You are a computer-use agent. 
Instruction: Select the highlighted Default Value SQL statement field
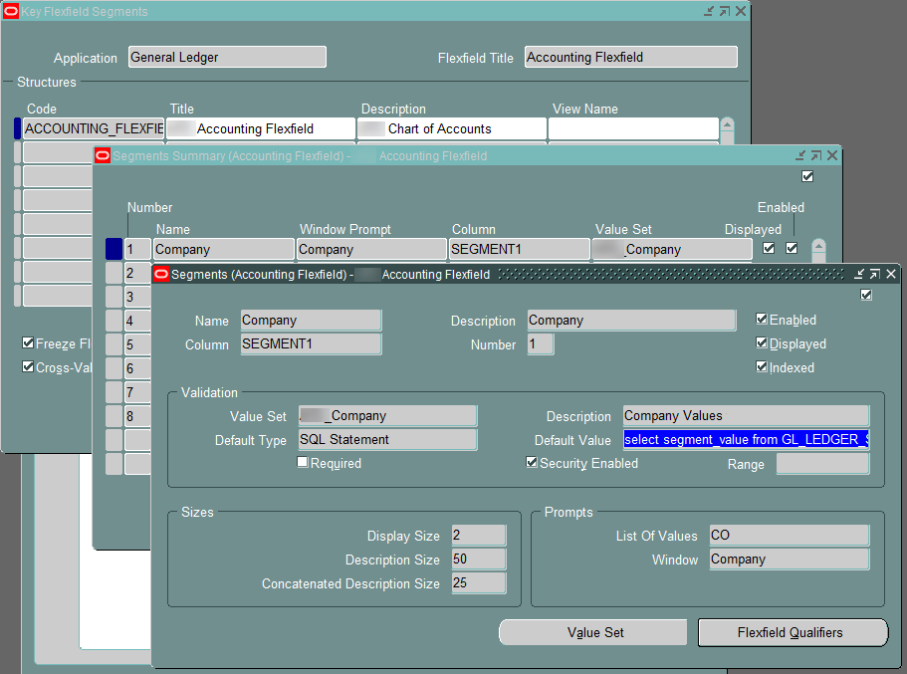pyautogui.click(x=745, y=439)
